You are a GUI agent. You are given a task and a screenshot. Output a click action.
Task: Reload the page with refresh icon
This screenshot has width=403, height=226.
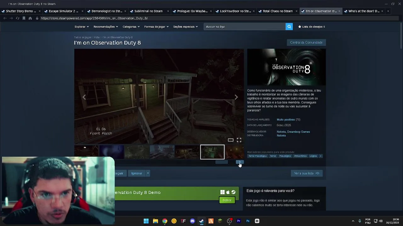tap(18, 18)
